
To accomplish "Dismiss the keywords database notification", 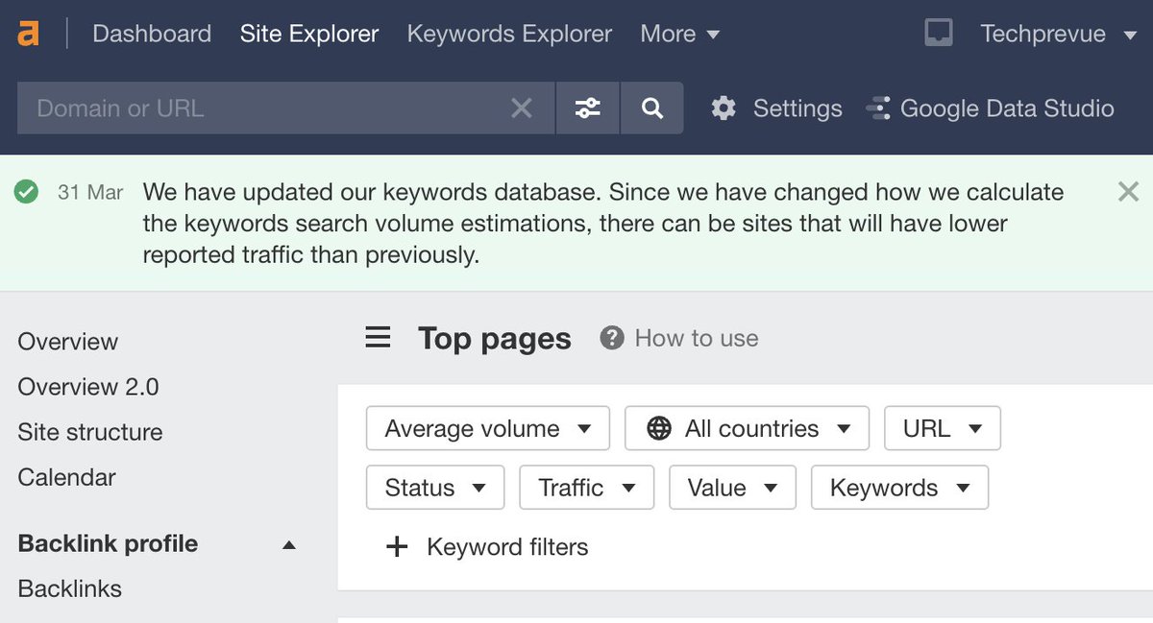I will pos(1128,191).
